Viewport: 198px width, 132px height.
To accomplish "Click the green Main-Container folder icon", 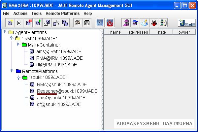I will point(24,45).
